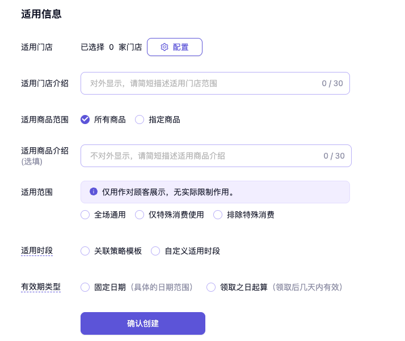Click the 适用信息 section heading

[x=41, y=14]
